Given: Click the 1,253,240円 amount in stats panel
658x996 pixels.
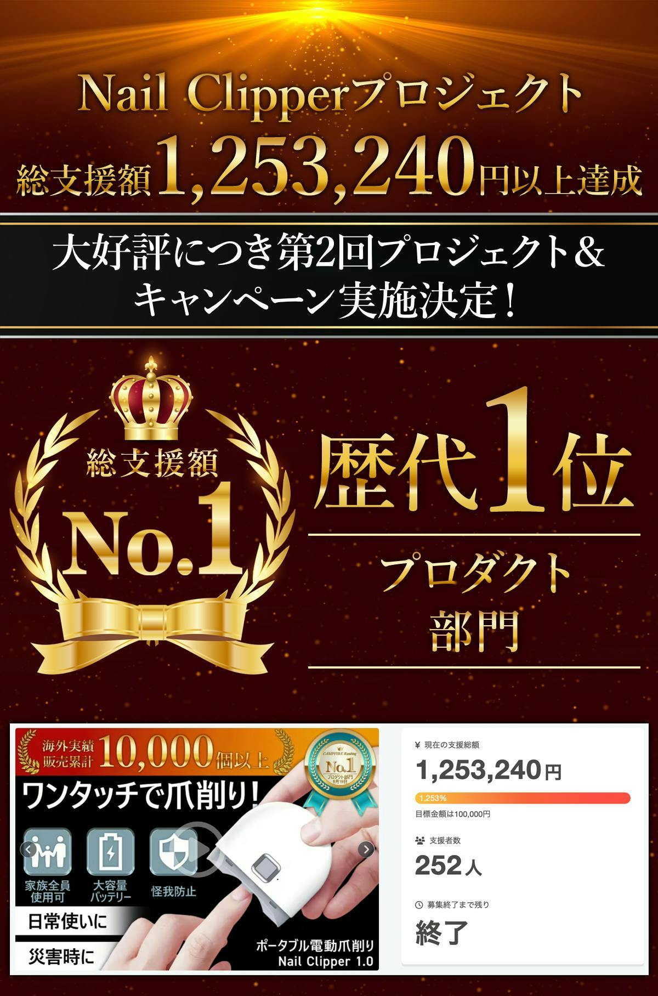Looking at the screenshot, I should tap(489, 771).
